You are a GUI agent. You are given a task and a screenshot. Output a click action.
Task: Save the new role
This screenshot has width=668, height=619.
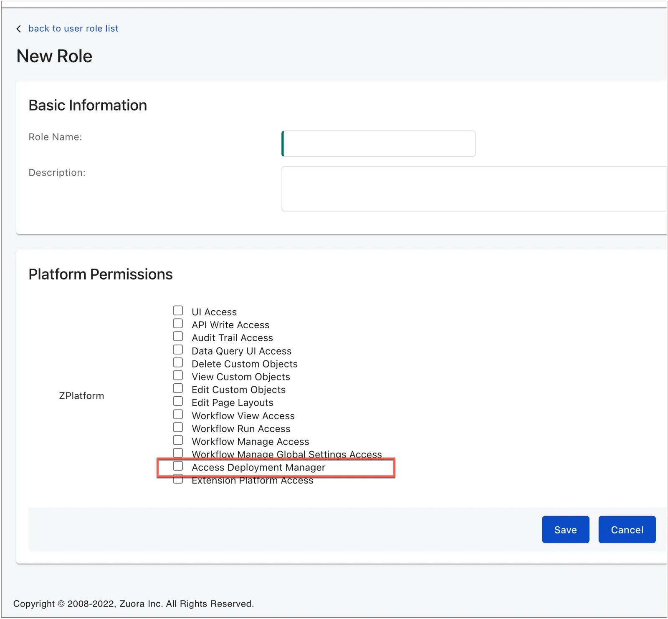point(566,530)
